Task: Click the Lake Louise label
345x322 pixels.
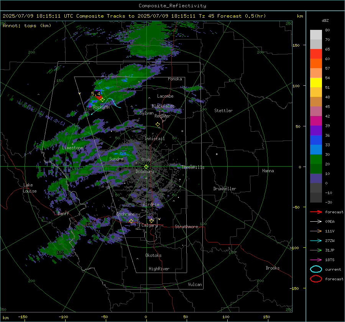Action: (x=30, y=188)
